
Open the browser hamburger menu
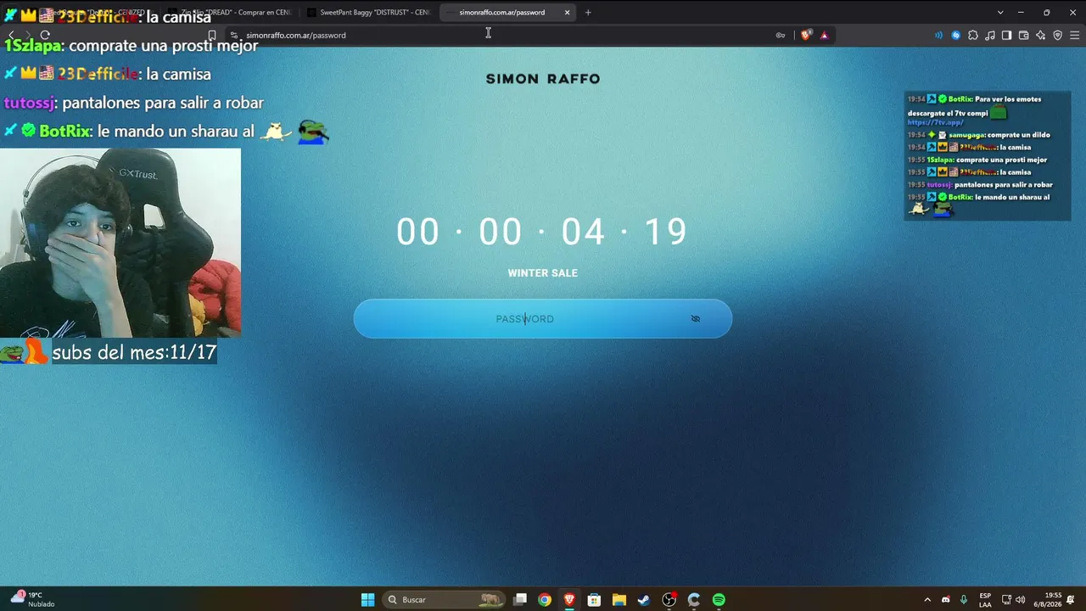[x=1075, y=36]
